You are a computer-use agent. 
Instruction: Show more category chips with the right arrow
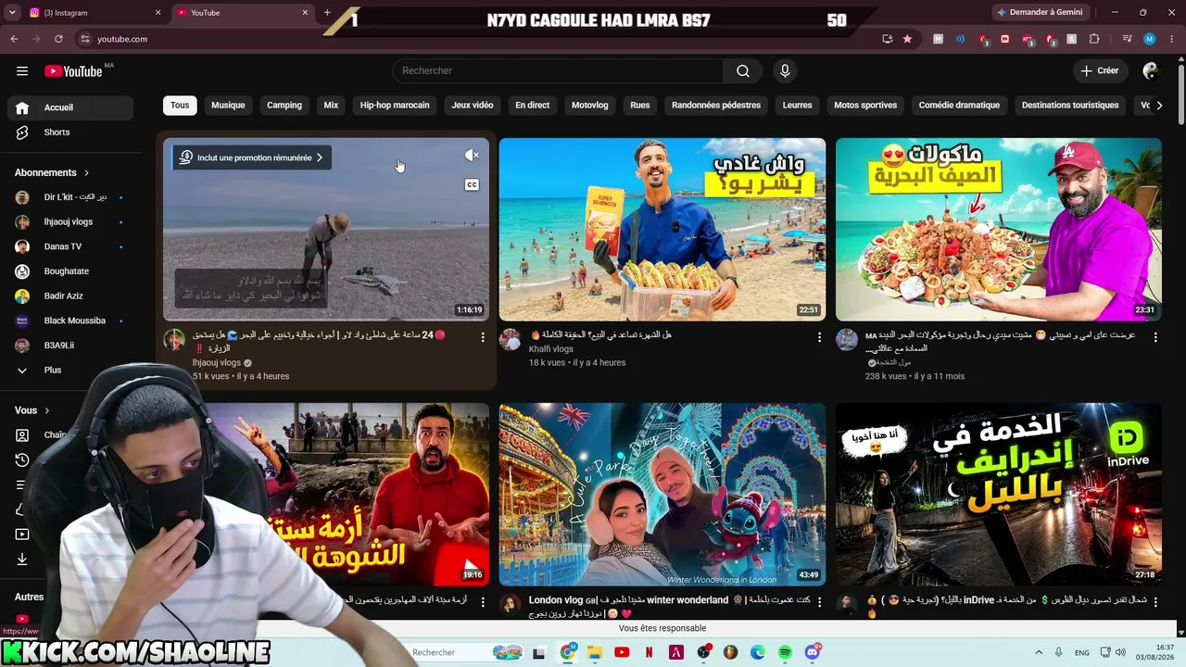[1159, 106]
